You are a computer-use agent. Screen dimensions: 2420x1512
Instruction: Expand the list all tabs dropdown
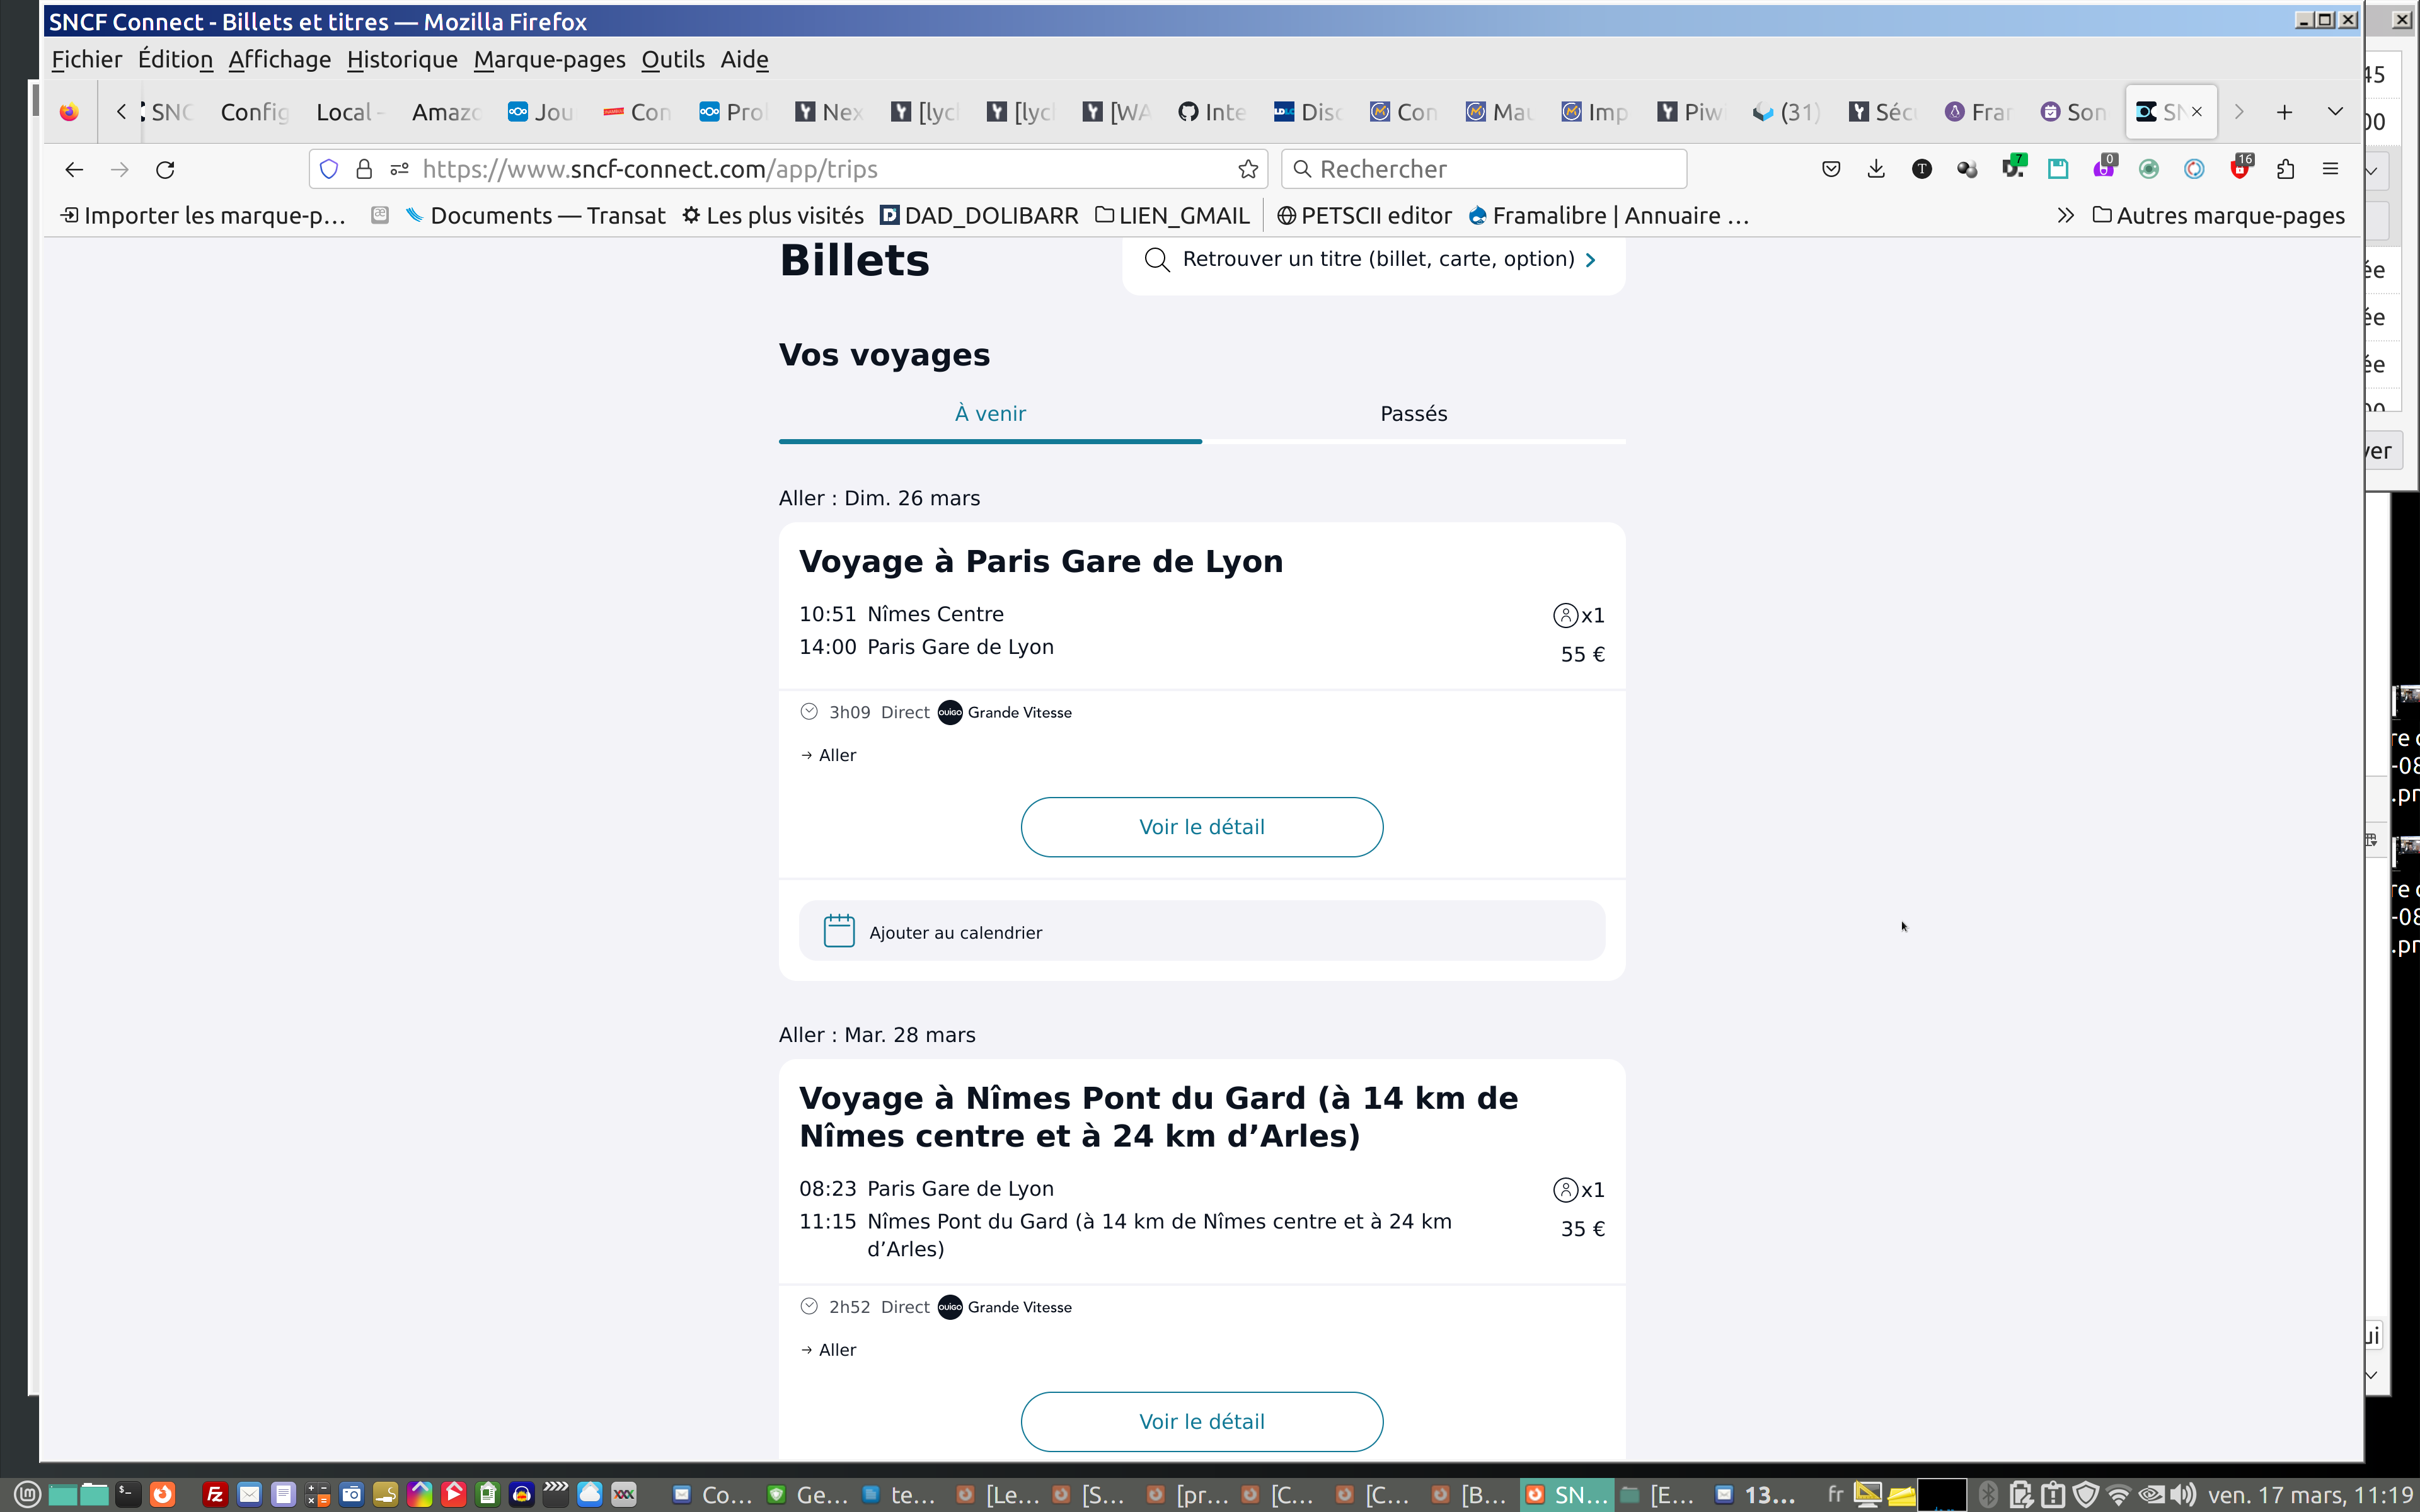2335,112
